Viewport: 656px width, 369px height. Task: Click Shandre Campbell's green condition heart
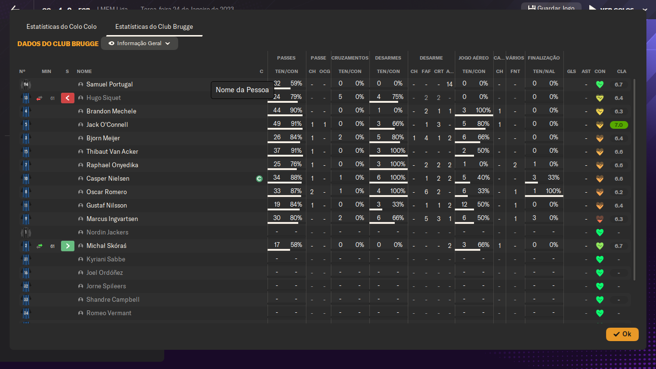(x=599, y=300)
